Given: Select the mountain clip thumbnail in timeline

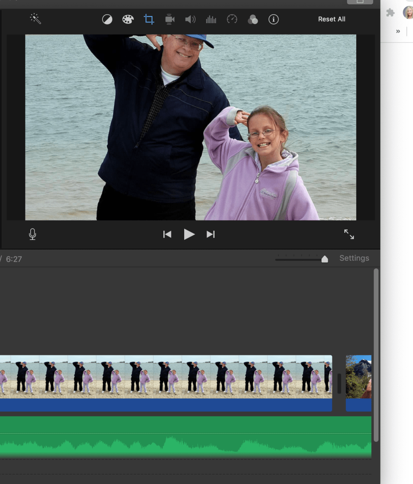Looking at the screenshot, I should (x=359, y=377).
